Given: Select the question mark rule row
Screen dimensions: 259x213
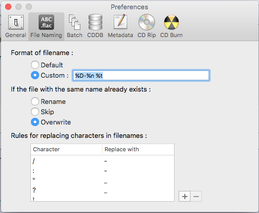Looking at the screenshot, I should (102, 190).
